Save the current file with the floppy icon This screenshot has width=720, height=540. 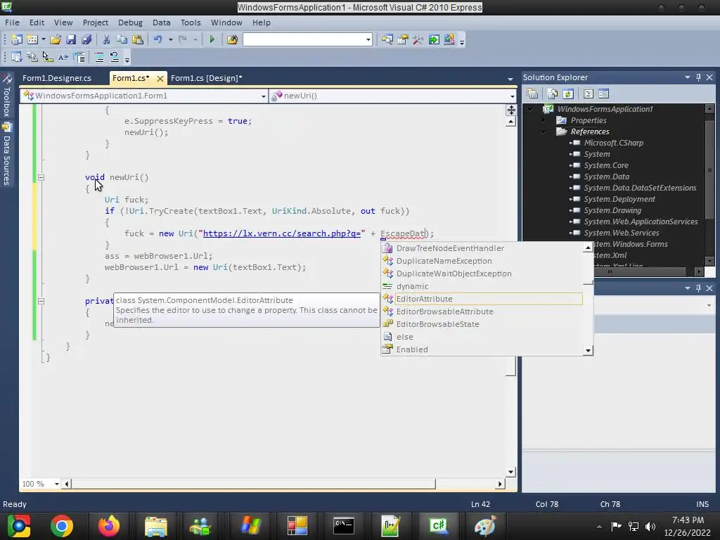(71, 39)
